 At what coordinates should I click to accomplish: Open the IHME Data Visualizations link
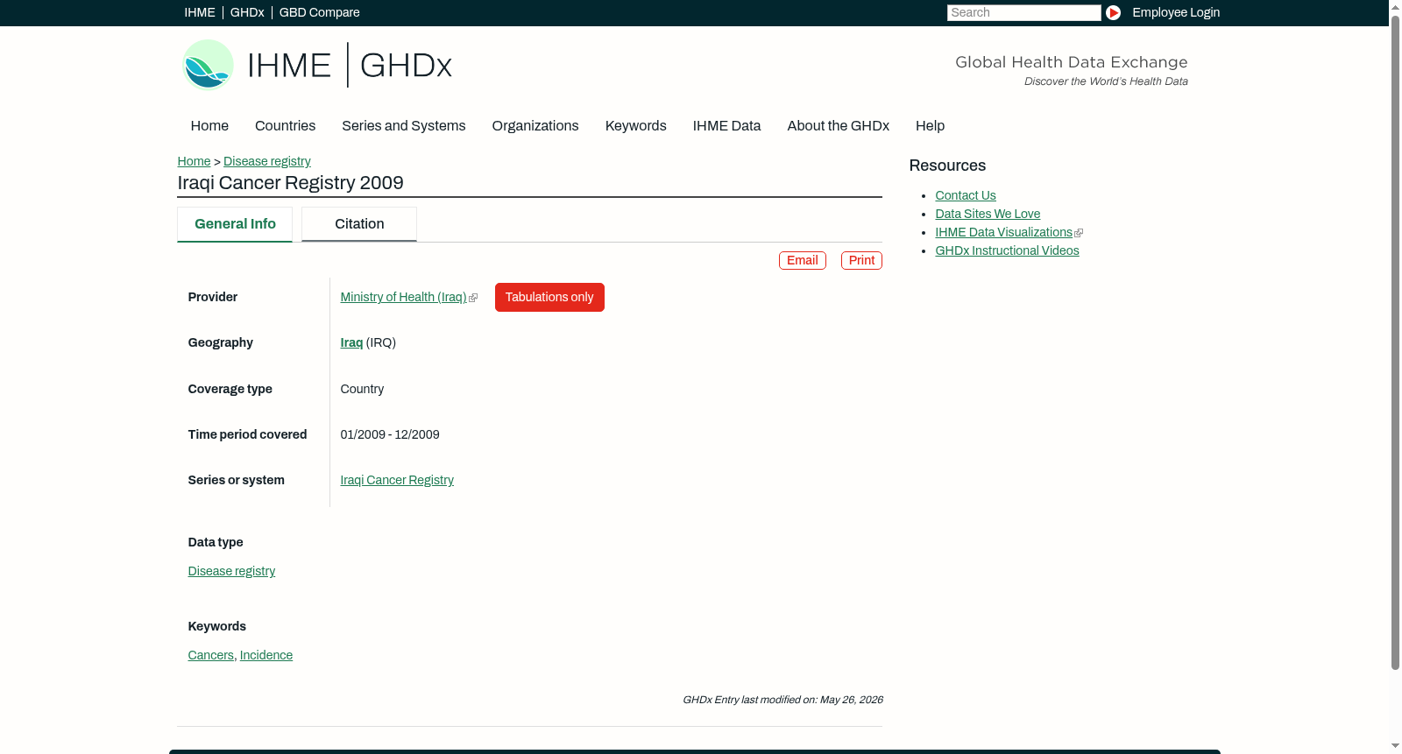tap(1003, 232)
